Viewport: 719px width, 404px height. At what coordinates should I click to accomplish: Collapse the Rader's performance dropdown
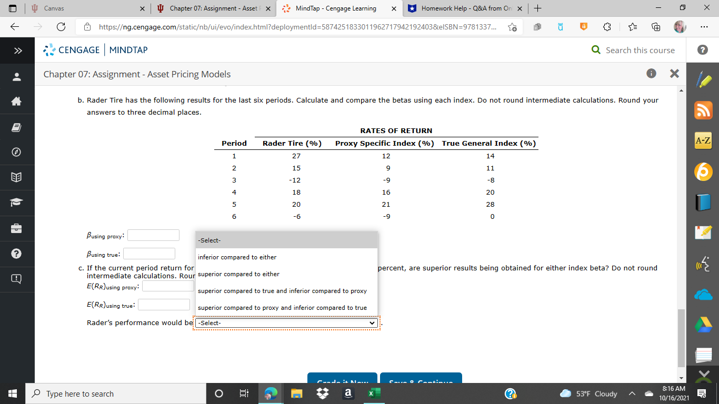point(287,323)
